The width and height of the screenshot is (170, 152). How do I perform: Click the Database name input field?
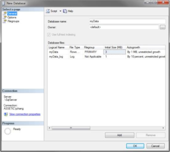127,21
